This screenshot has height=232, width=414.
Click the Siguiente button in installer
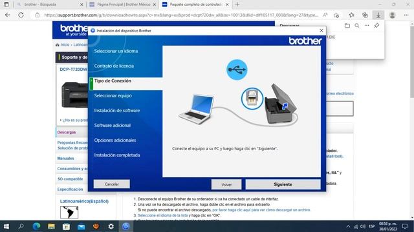(283, 184)
